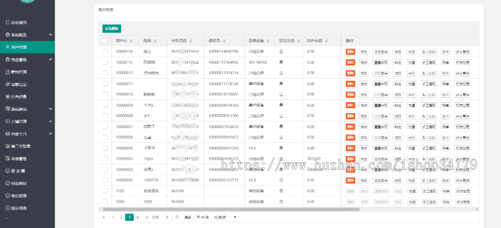Click the 用户列表 panel title
Screen dimensions: 501x228
click(105, 10)
